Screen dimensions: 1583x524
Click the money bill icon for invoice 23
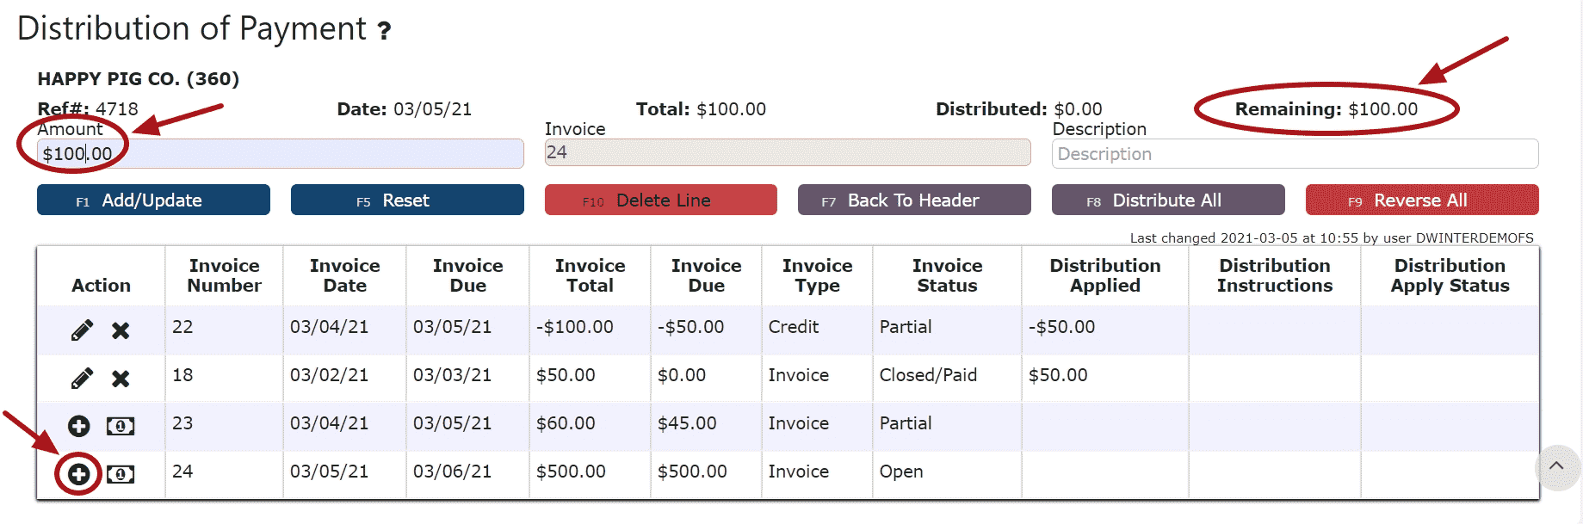pos(121,426)
